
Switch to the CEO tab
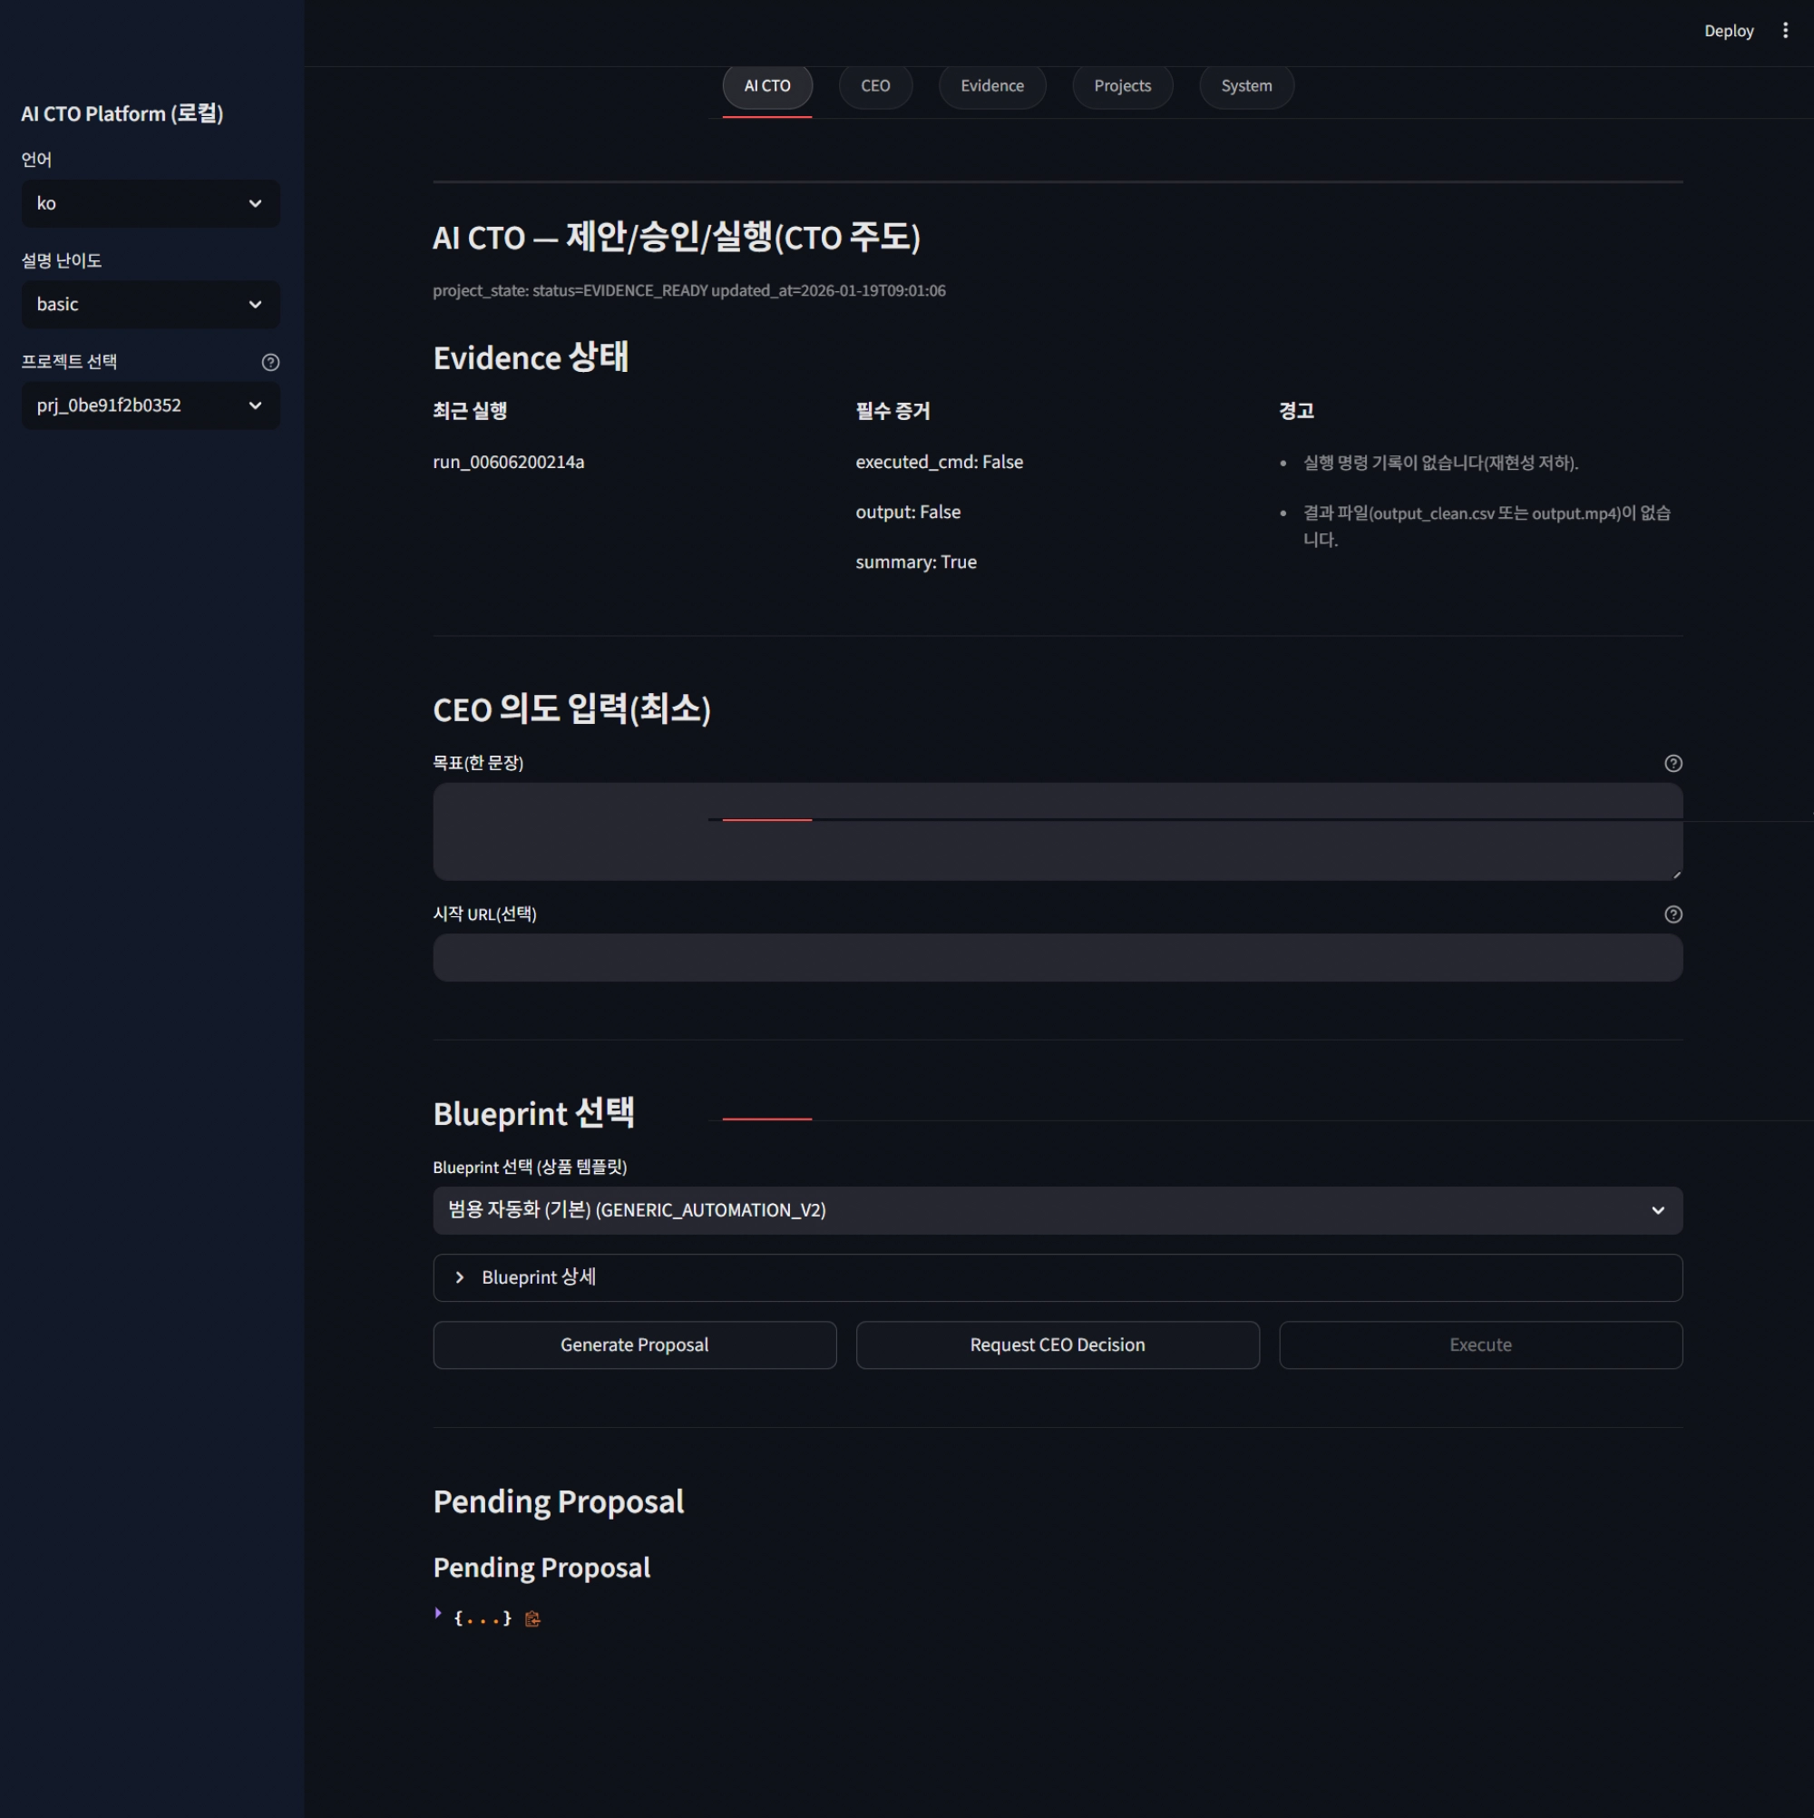point(875,86)
